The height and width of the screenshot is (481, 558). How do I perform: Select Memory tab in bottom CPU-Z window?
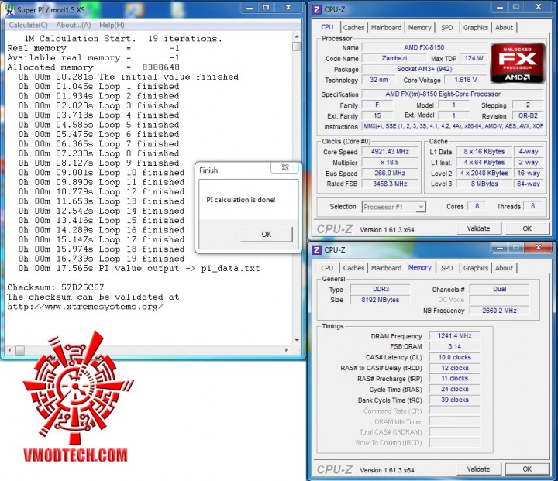(419, 267)
